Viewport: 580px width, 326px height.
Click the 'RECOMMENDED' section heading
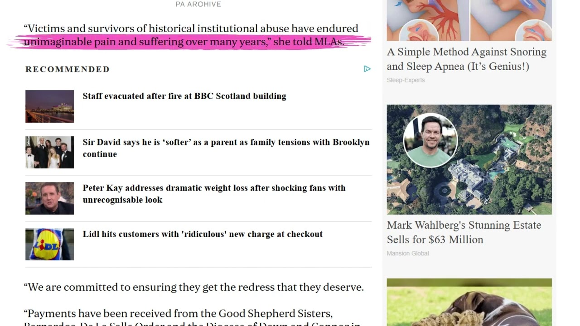tap(68, 69)
